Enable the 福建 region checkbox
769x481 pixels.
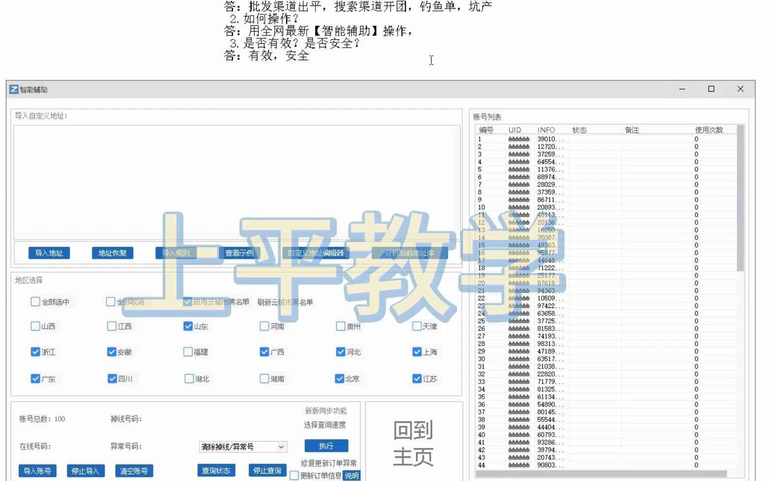coord(188,351)
